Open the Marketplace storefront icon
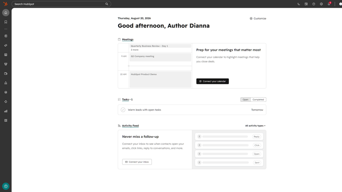The width and height of the screenshot is (342, 192). 306,4
